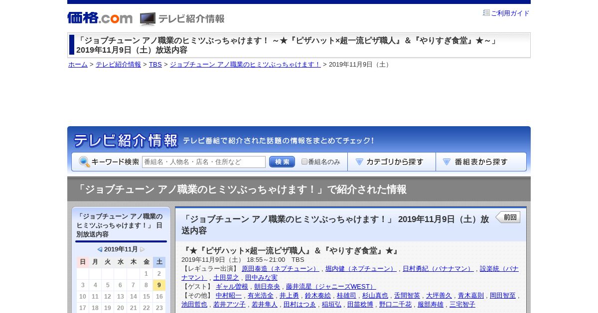This screenshot has height=313, width=598.
Task: Open 舌間智英 link
Action: 407,296
